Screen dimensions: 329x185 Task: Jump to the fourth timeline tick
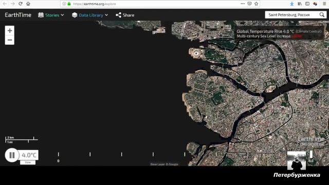pos(153,154)
